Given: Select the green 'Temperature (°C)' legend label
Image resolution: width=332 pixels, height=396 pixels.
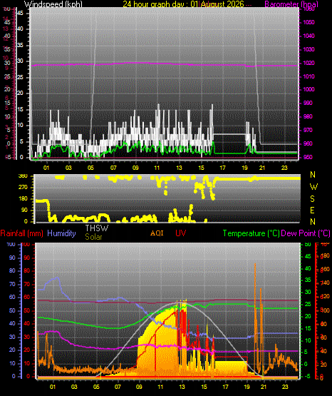Looking at the screenshot, I should pos(251,233).
